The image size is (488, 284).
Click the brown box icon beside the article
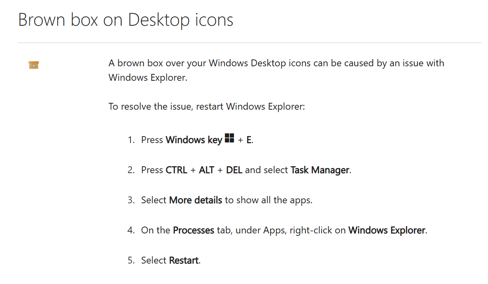click(x=34, y=65)
